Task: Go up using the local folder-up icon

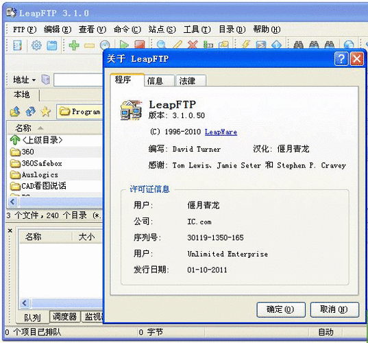Action: (x=15, y=111)
